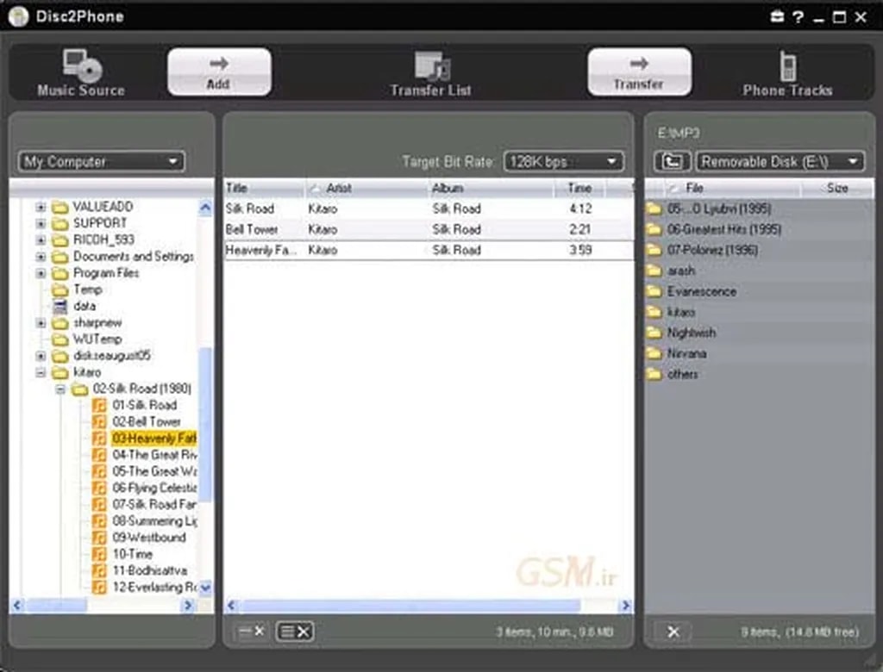Image resolution: width=883 pixels, height=672 pixels.
Task: Select 04-The Great River track file
Action: [x=153, y=455]
